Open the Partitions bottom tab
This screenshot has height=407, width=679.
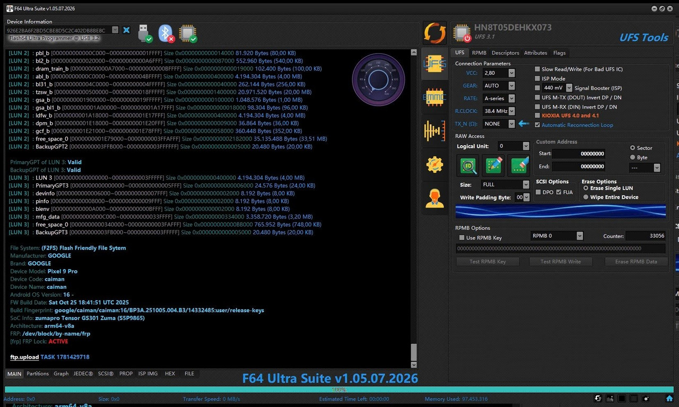coord(38,374)
